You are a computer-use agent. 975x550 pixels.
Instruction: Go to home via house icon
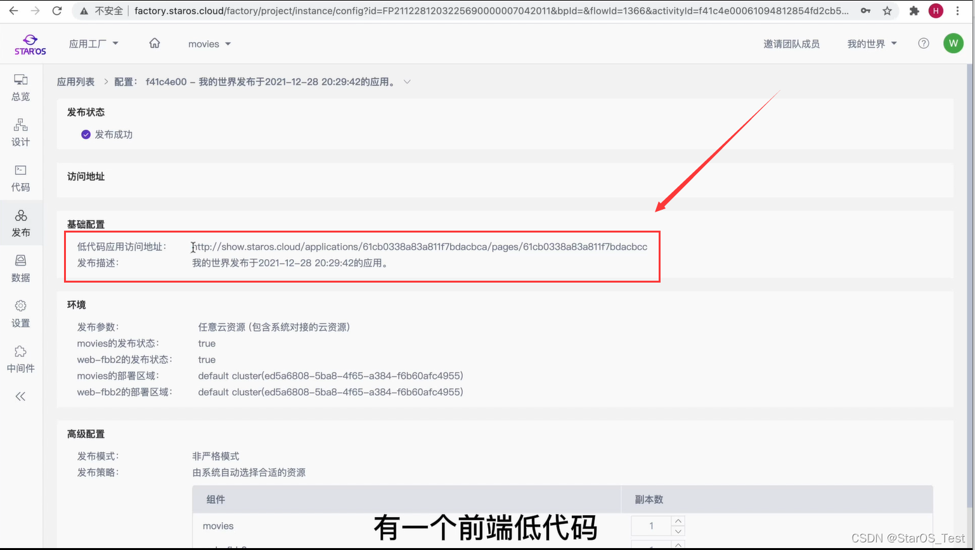(155, 43)
